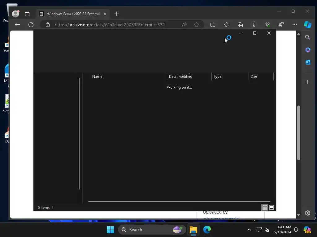
Task: Toggle Edge split screen view
Action: point(213,25)
